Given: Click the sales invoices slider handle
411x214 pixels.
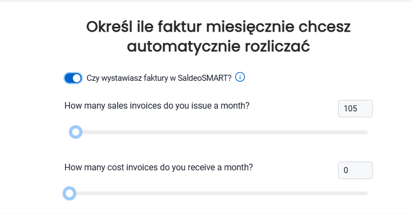Looking at the screenshot, I should tap(76, 132).
